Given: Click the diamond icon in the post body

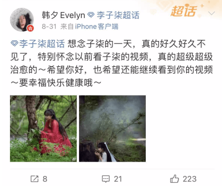Looking at the screenshot, I should coord(14,44).
